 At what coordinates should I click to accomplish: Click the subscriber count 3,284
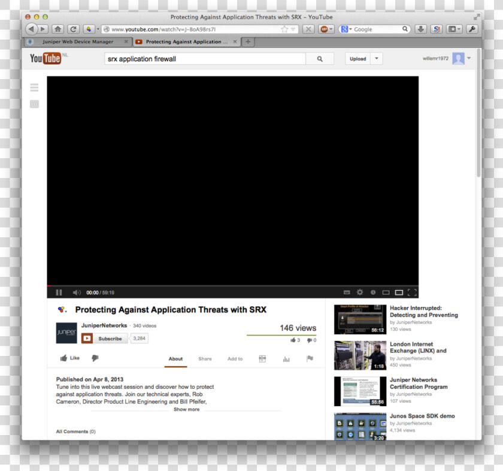[139, 339]
